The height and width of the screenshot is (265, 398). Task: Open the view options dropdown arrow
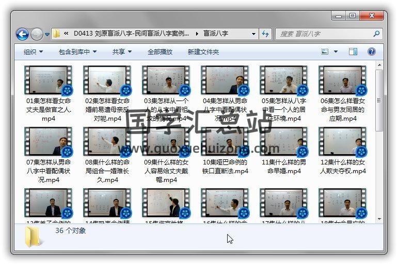point(336,52)
